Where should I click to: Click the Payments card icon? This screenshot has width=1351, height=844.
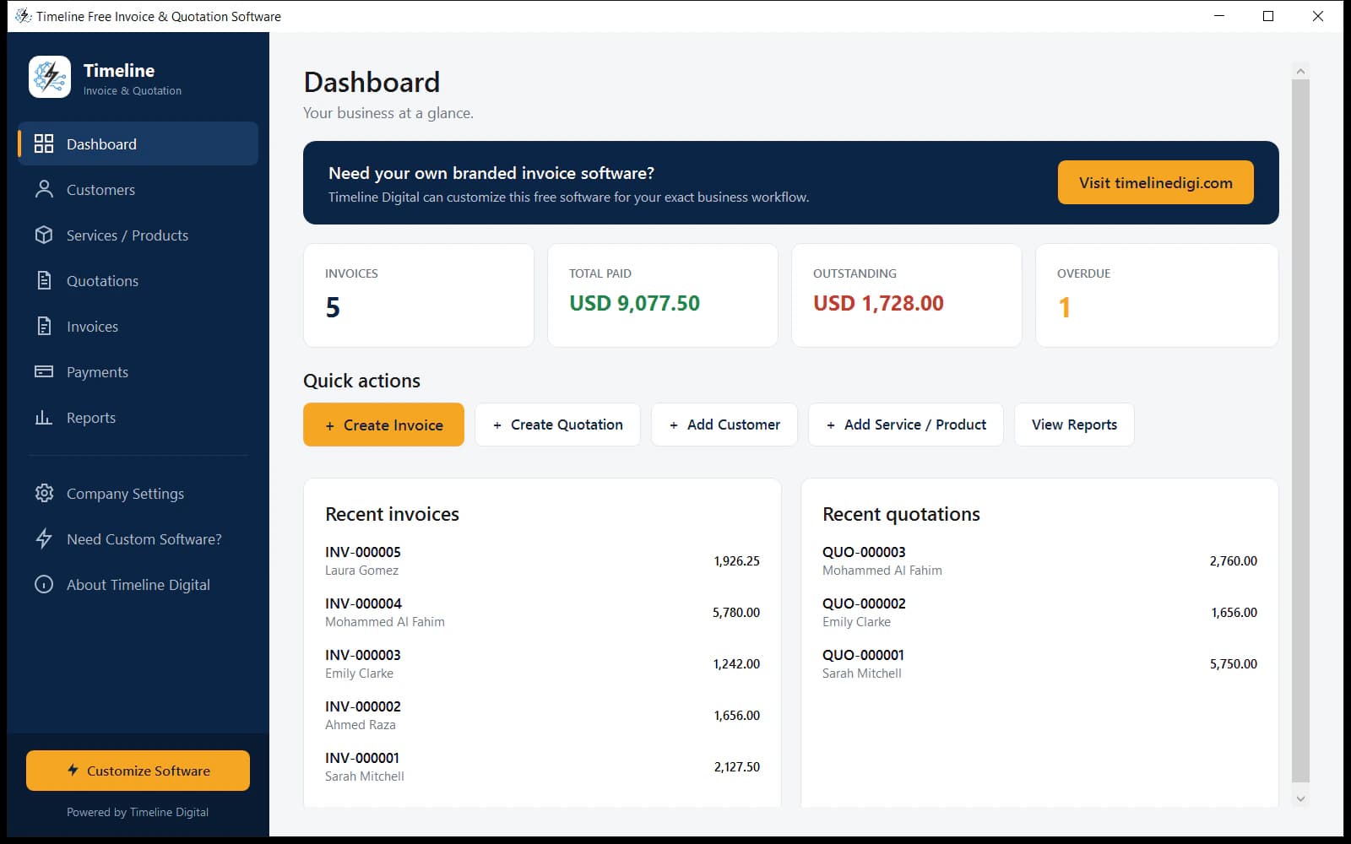coord(44,371)
